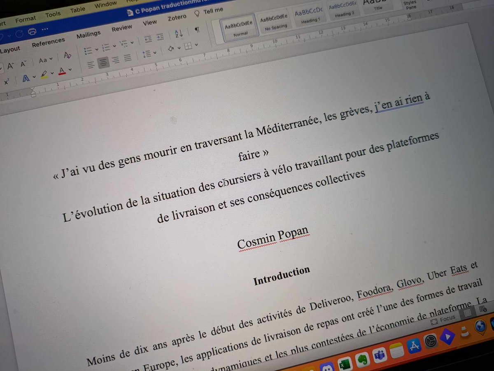Switch to the View ribbon tab
494x371 pixels.
tap(150, 23)
